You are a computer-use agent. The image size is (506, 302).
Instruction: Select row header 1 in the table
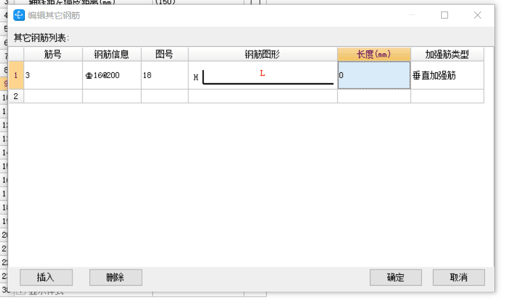[x=16, y=75]
